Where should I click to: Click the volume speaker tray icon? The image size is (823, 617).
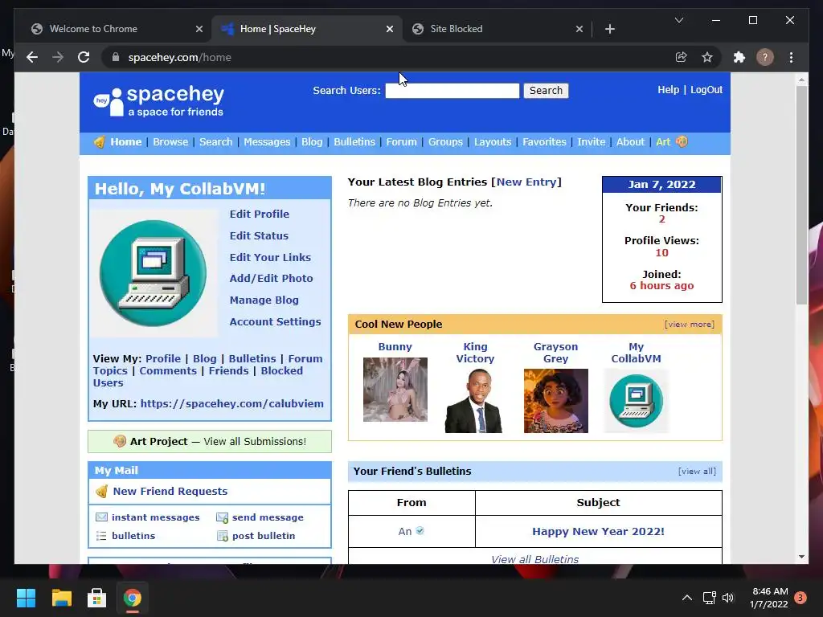pyautogui.click(x=728, y=598)
